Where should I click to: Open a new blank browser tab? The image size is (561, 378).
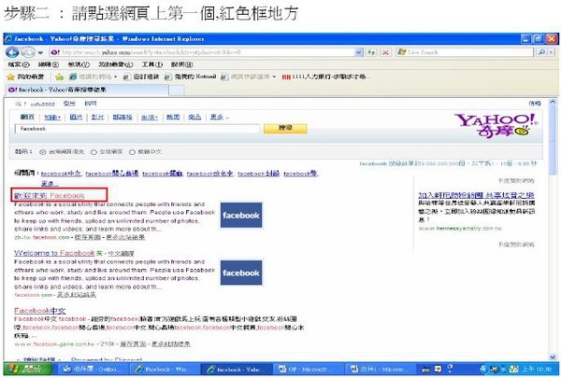[177, 90]
